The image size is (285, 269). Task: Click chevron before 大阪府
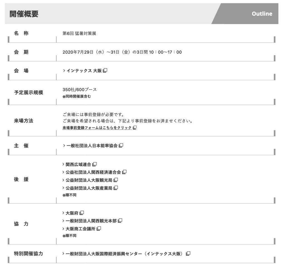63,213
